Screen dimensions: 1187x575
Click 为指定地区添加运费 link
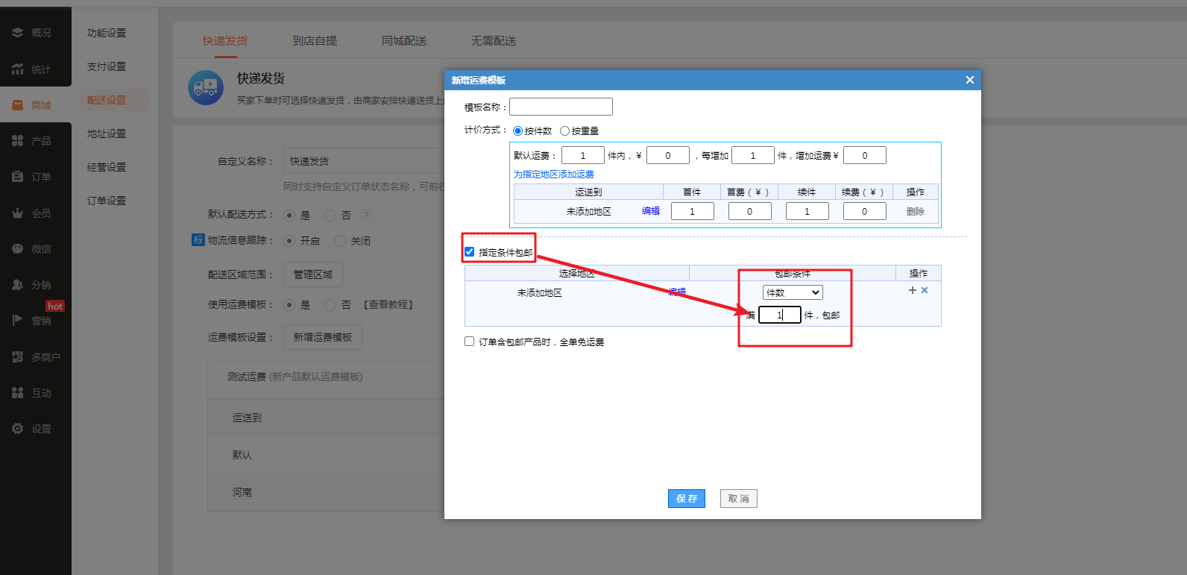pos(554,175)
